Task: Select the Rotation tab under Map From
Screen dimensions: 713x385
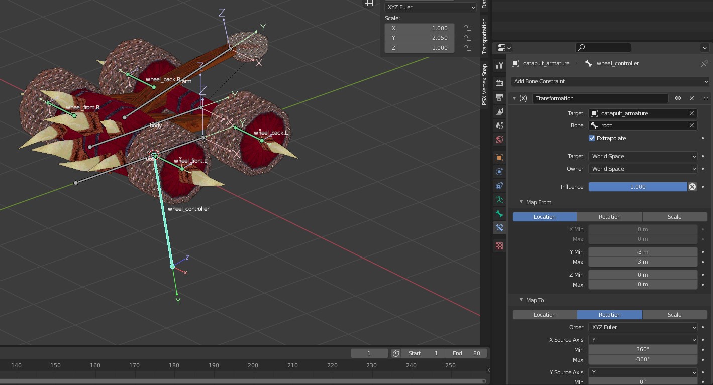Action: pyautogui.click(x=609, y=217)
